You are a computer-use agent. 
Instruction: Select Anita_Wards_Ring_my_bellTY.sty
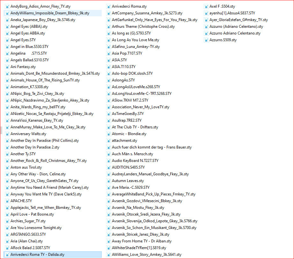click(38, 107)
